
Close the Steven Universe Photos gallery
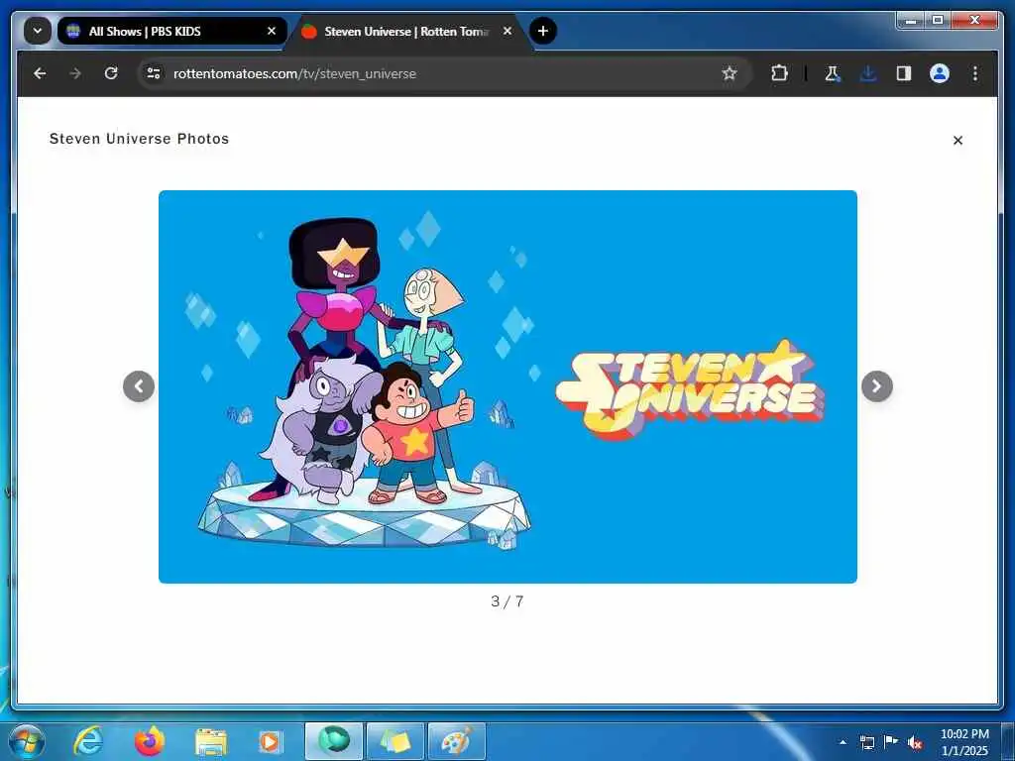coord(958,141)
